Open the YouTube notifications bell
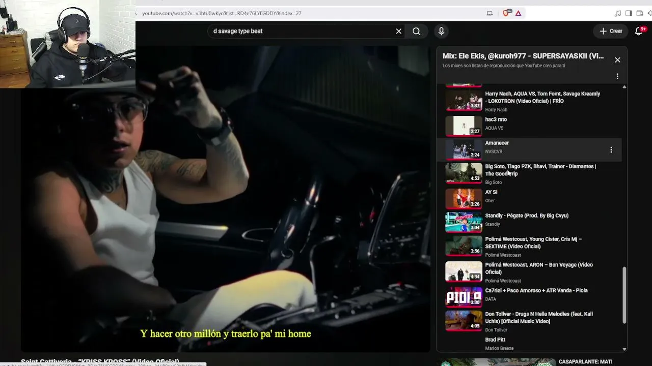Screen dimensions: 652x366 click(x=639, y=31)
